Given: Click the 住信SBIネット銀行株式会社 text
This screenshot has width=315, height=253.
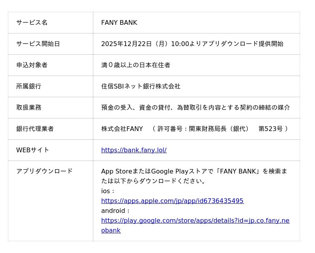Looking at the screenshot, I should pos(141,86).
